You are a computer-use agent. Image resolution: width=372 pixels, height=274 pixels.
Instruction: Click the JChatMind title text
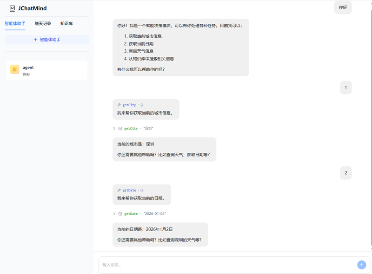[32, 8]
